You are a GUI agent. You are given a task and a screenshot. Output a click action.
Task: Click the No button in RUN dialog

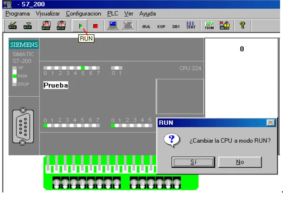[x=240, y=162]
